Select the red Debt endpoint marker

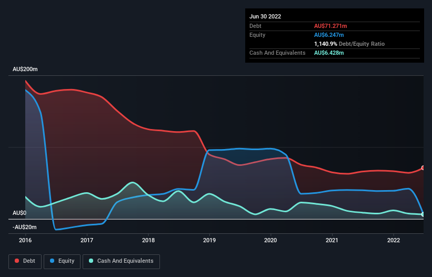pos(423,168)
